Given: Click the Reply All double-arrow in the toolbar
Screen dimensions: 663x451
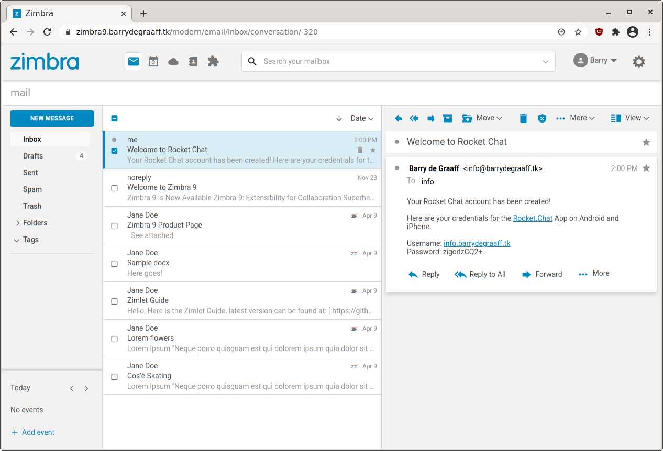Looking at the screenshot, I should [414, 118].
